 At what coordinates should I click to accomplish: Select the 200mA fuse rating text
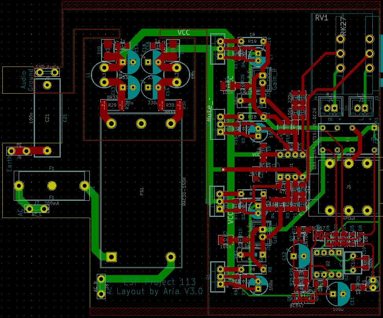52,203
